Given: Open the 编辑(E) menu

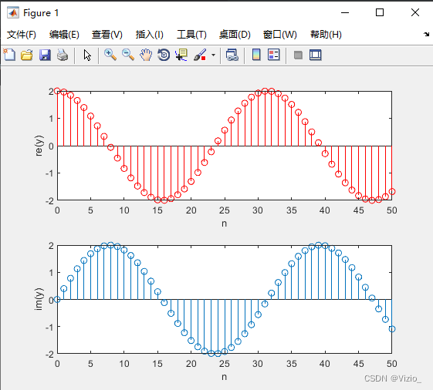Looking at the screenshot, I should pyautogui.click(x=64, y=35).
